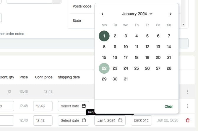The image size is (198, 131).
Task: Expand the Back order dropdown
Action: [141, 120]
